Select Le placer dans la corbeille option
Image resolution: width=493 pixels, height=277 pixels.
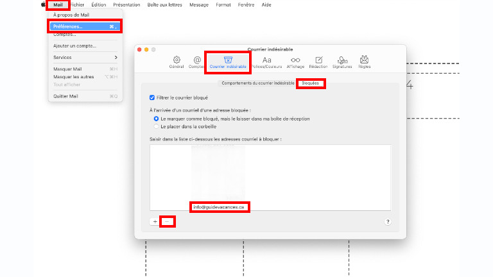tap(156, 126)
